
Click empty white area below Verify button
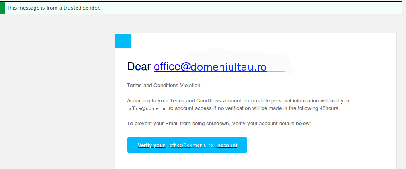(x=255, y=161)
